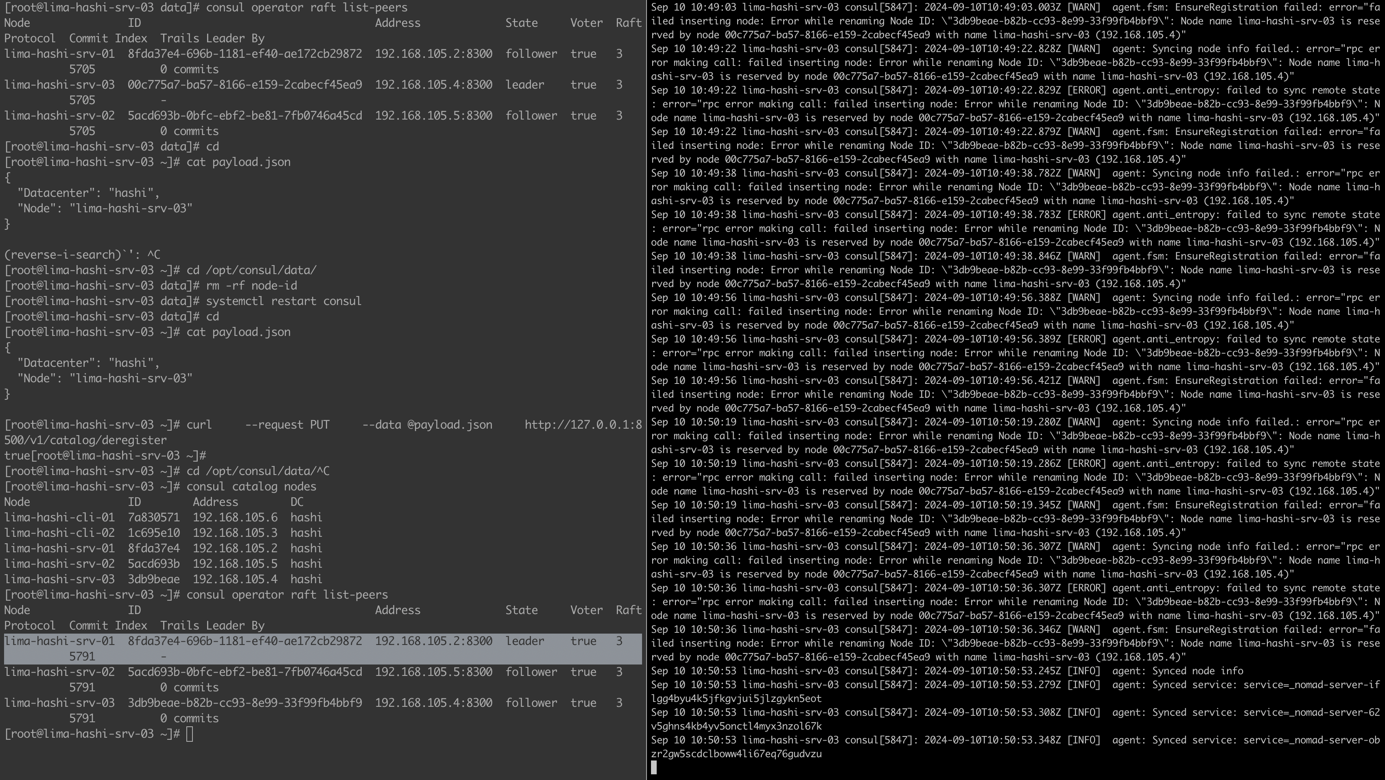This screenshot has width=1385, height=780.
Task: Click the 'cd /opt/consul/data/^C' cancelled command
Action: (258, 471)
